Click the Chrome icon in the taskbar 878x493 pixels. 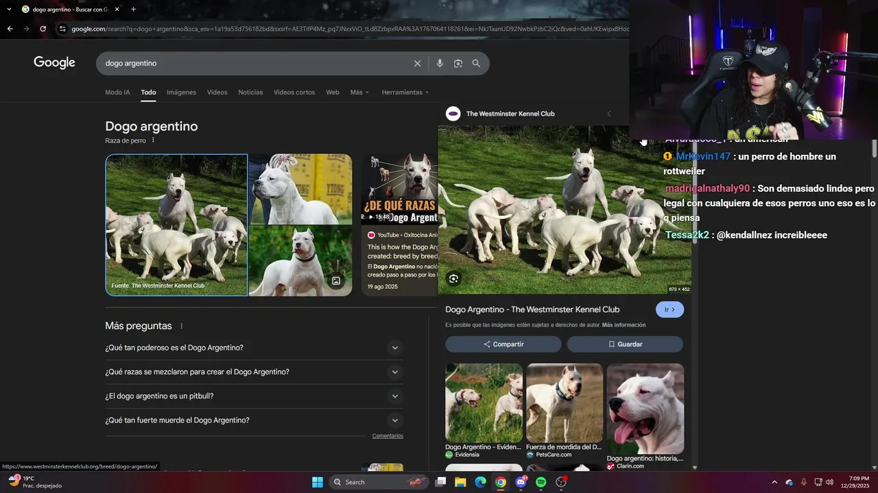tap(501, 482)
